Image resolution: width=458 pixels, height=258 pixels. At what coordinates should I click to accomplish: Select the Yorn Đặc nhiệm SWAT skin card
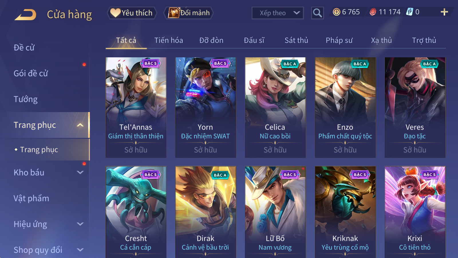206,107
